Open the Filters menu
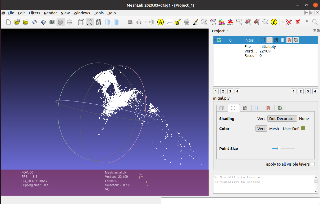 (x=34, y=13)
